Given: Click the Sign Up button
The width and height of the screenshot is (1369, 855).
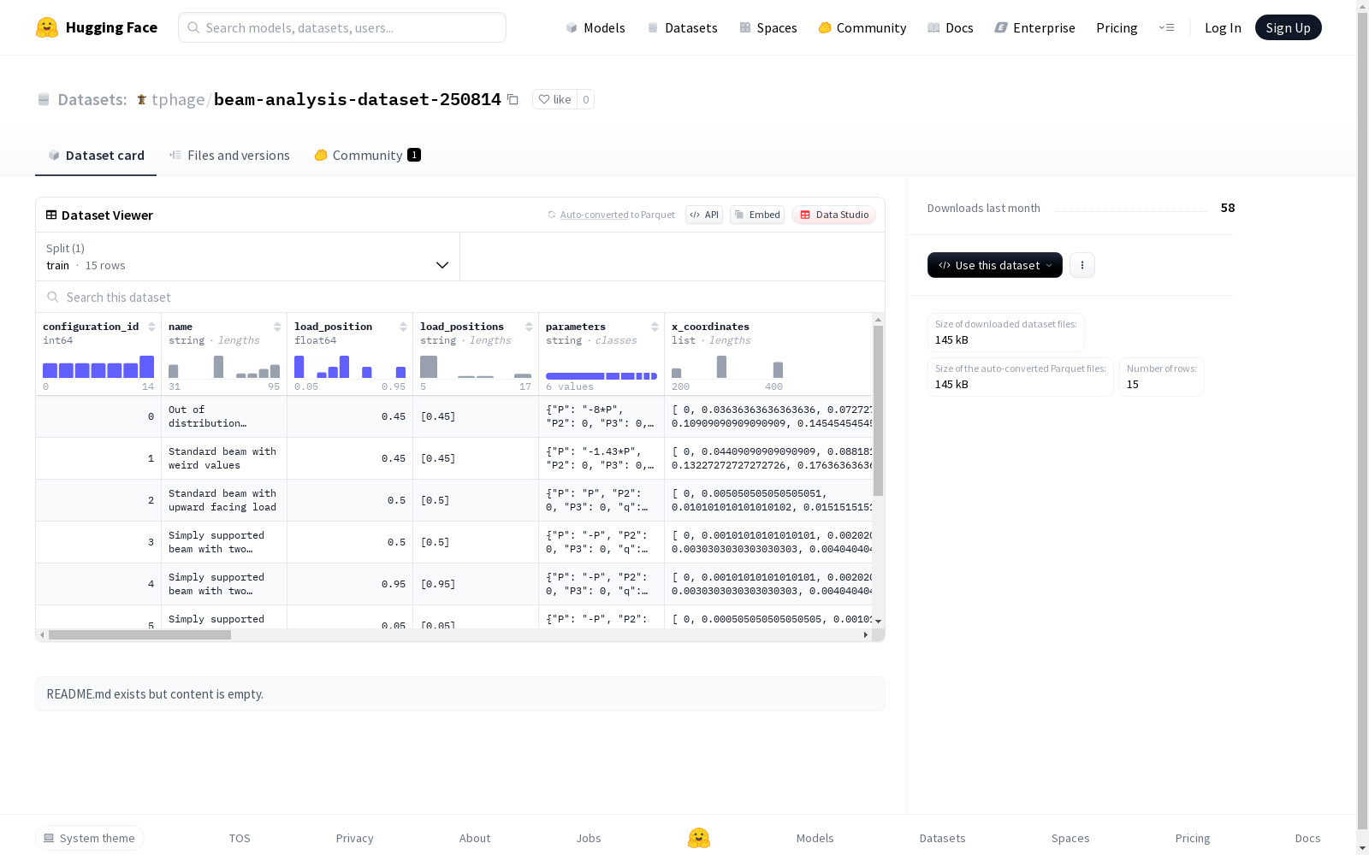Looking at the screenshot, I should point(1289,27).
